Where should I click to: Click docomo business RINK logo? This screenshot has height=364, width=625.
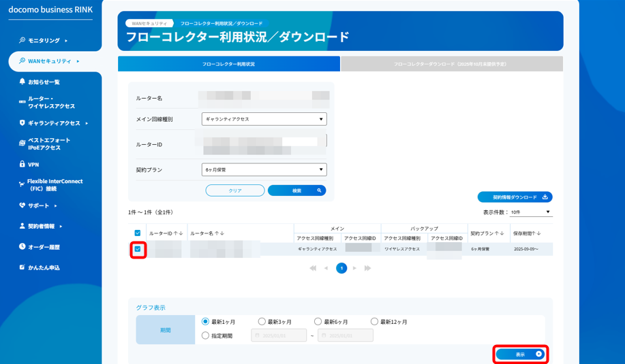(x=50, y=10)
